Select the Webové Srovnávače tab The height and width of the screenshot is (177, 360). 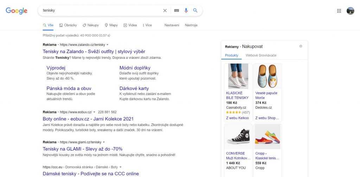click(261, 55)
